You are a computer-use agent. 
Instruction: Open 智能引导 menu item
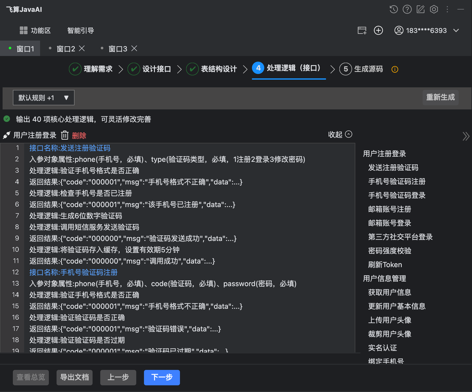tap(81, 30)
